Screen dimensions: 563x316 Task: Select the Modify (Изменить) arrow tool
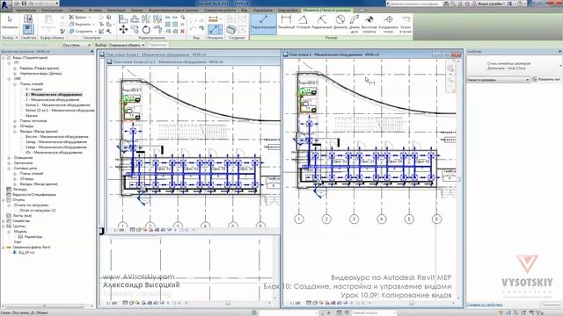[10, 22]
